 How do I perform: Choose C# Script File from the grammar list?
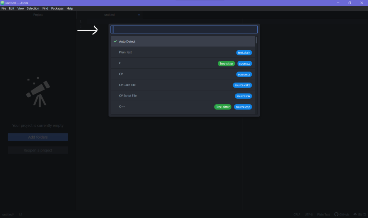144,96
